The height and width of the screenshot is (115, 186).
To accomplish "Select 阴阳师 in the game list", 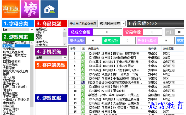I will coord(7,90).
